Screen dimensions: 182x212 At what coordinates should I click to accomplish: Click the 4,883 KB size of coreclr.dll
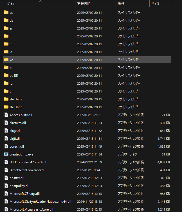pyautogui.click(x=164, y=146)
